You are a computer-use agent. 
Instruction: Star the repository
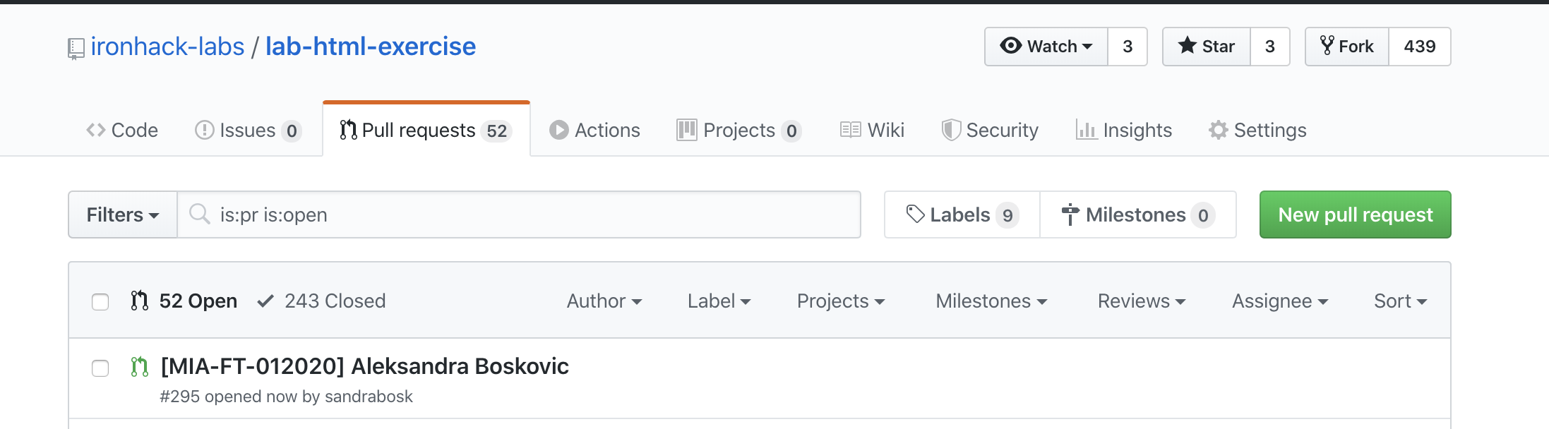(1207, 47)
